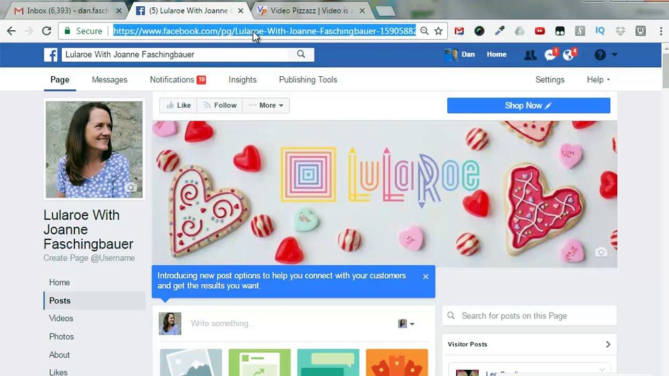Click the Facebook logo icon

(51, 54)
